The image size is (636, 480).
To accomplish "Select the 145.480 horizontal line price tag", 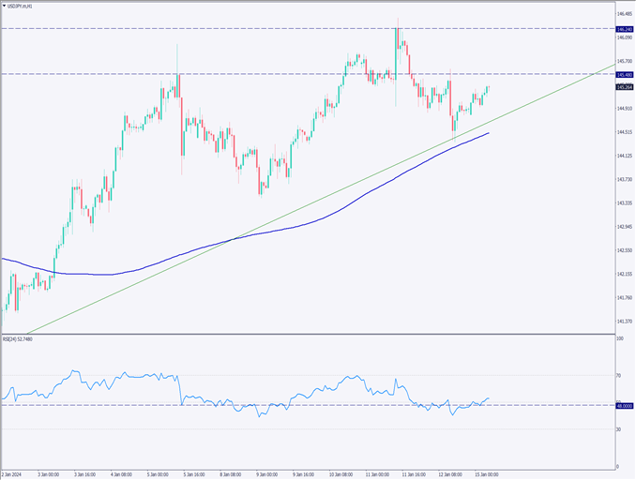I will click(x=623, y=73).
